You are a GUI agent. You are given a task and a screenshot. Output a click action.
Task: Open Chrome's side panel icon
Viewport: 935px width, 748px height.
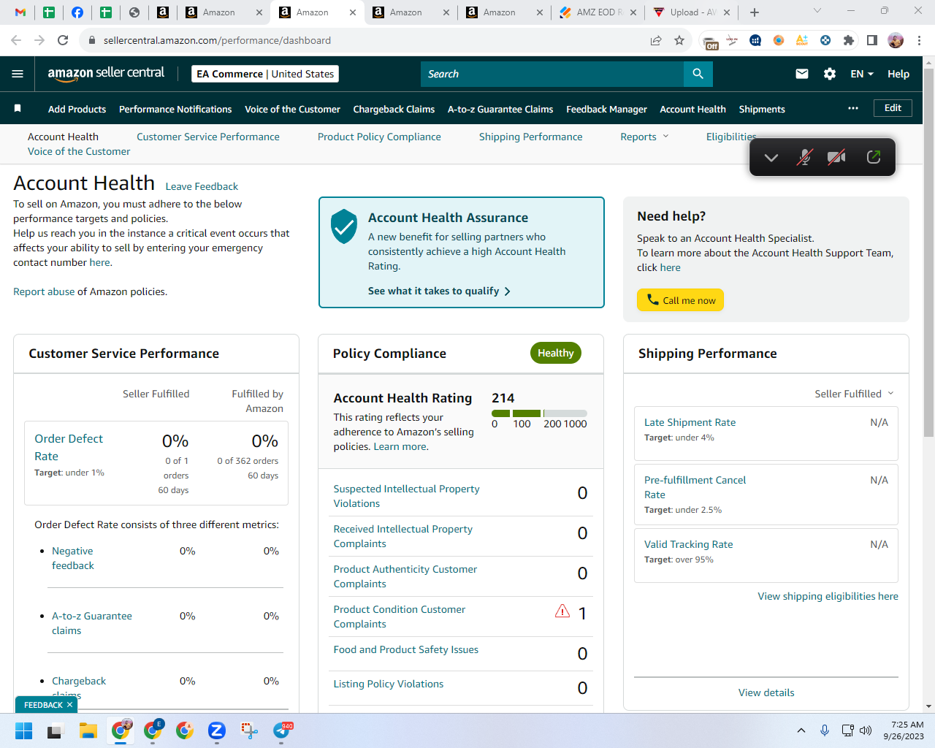click(872, 40)
